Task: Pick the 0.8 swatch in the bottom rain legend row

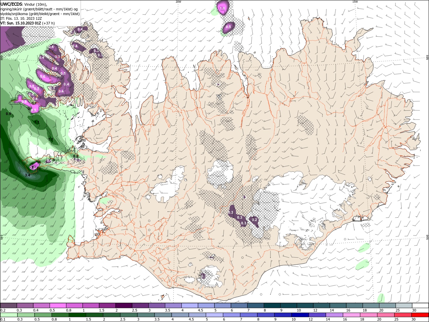Action: 60,315
